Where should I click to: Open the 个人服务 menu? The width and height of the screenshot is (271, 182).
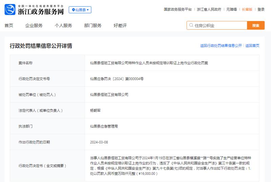point(63,26)
